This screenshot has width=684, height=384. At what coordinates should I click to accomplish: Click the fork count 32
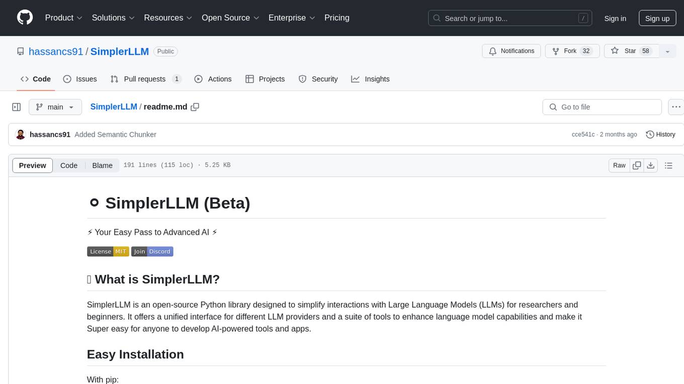point(586,51)
